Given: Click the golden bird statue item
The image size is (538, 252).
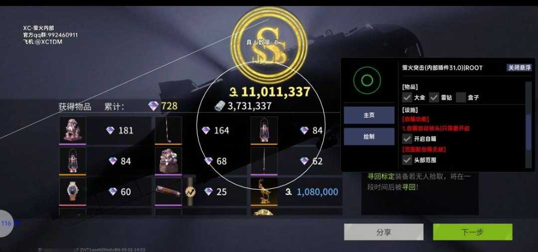Looking at the screenshot, I should 264,191.
